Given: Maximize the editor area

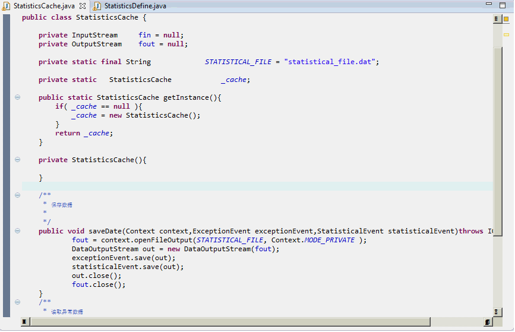Looking at the screenshot, I should click(502, 5).
